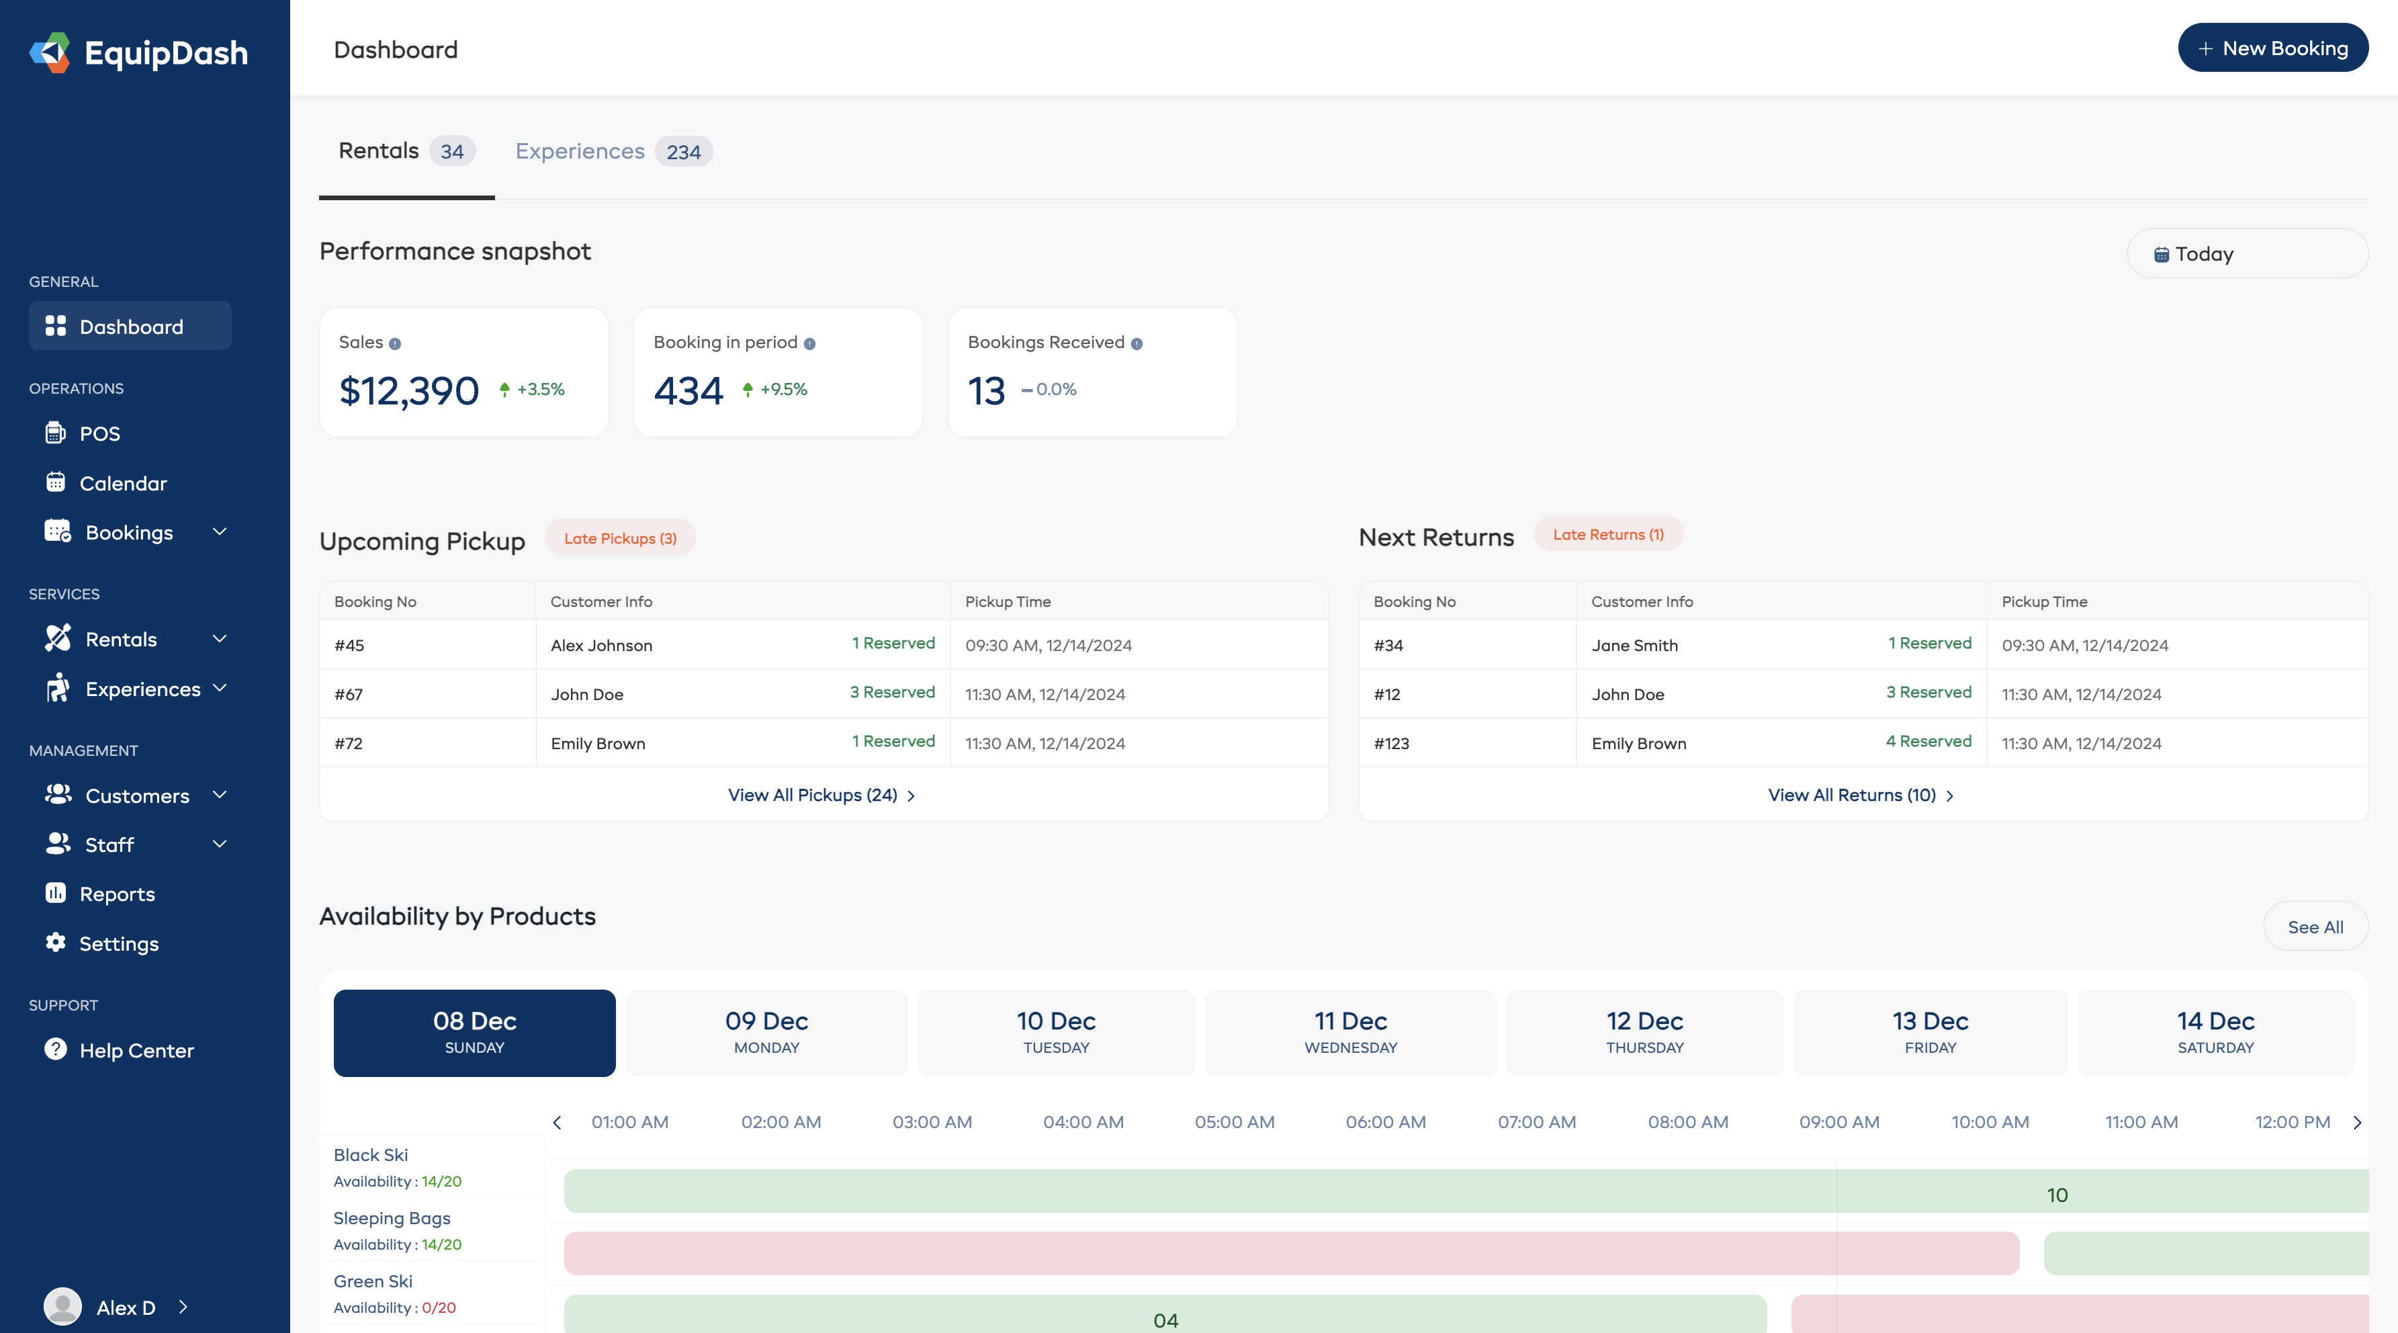Click the Sales info icon

pos(395,343)
